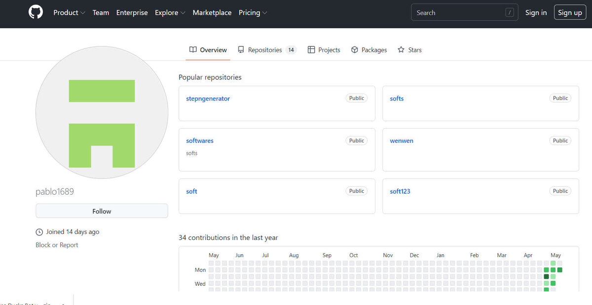This screenshot has width=592, height=305.
Task: Click the Public badge on wenwen
Action: (560, 140)
